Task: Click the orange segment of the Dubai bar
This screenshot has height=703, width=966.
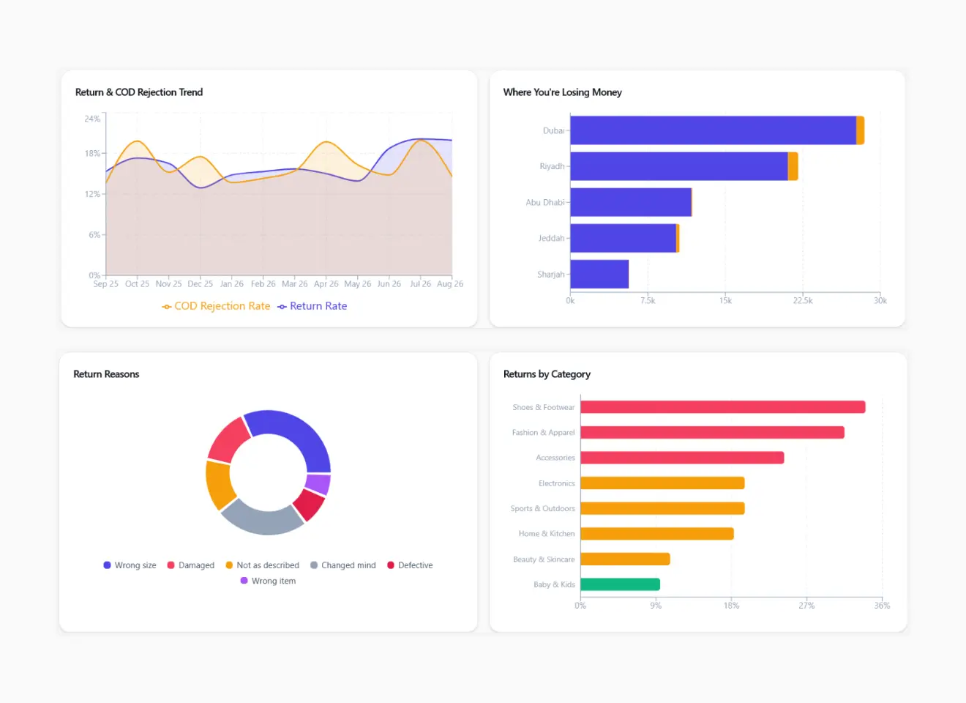Action: click(861, 130)
